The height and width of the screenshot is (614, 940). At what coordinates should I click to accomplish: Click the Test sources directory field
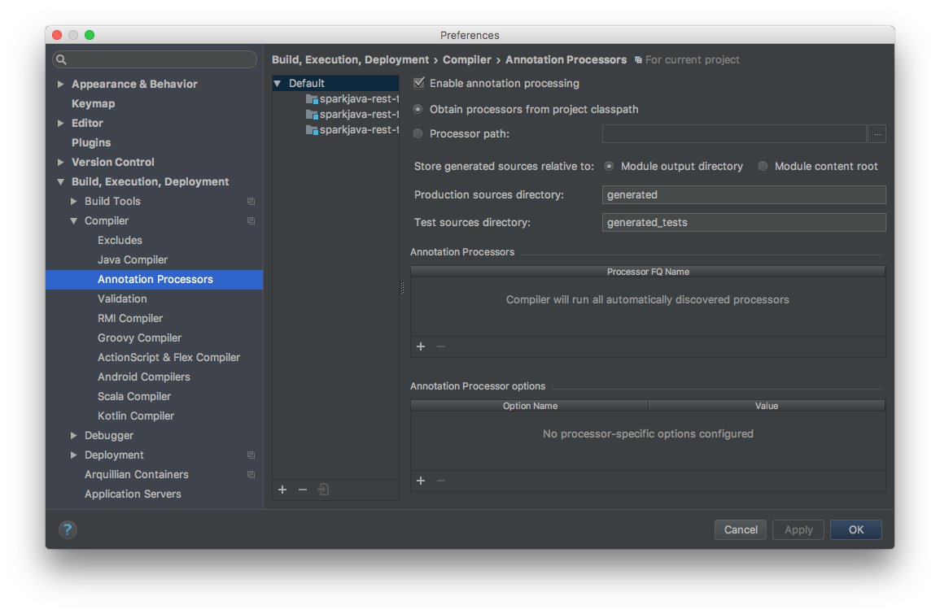(x=743, y=222)
